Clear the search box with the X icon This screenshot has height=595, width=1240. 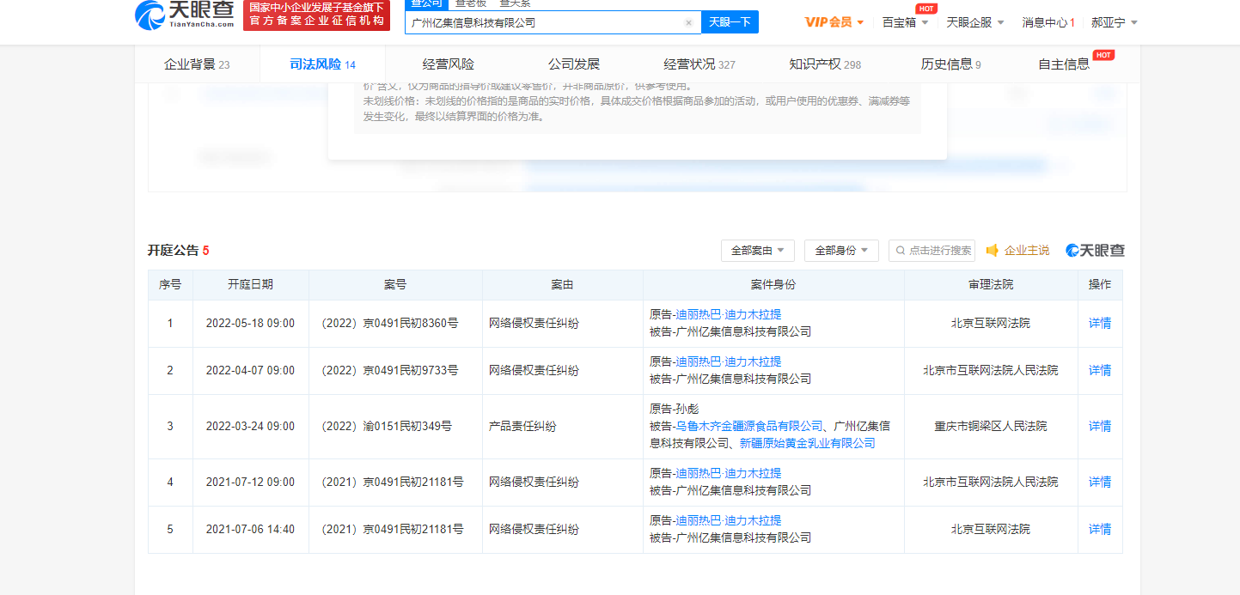point(688,23)
